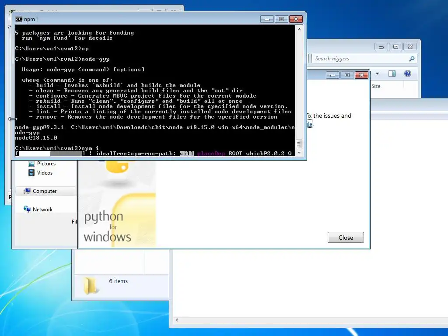The image size is (448, 336).
Task: Minimize the npm i console window
Action: pyautogui.click(x=267, y=19)
